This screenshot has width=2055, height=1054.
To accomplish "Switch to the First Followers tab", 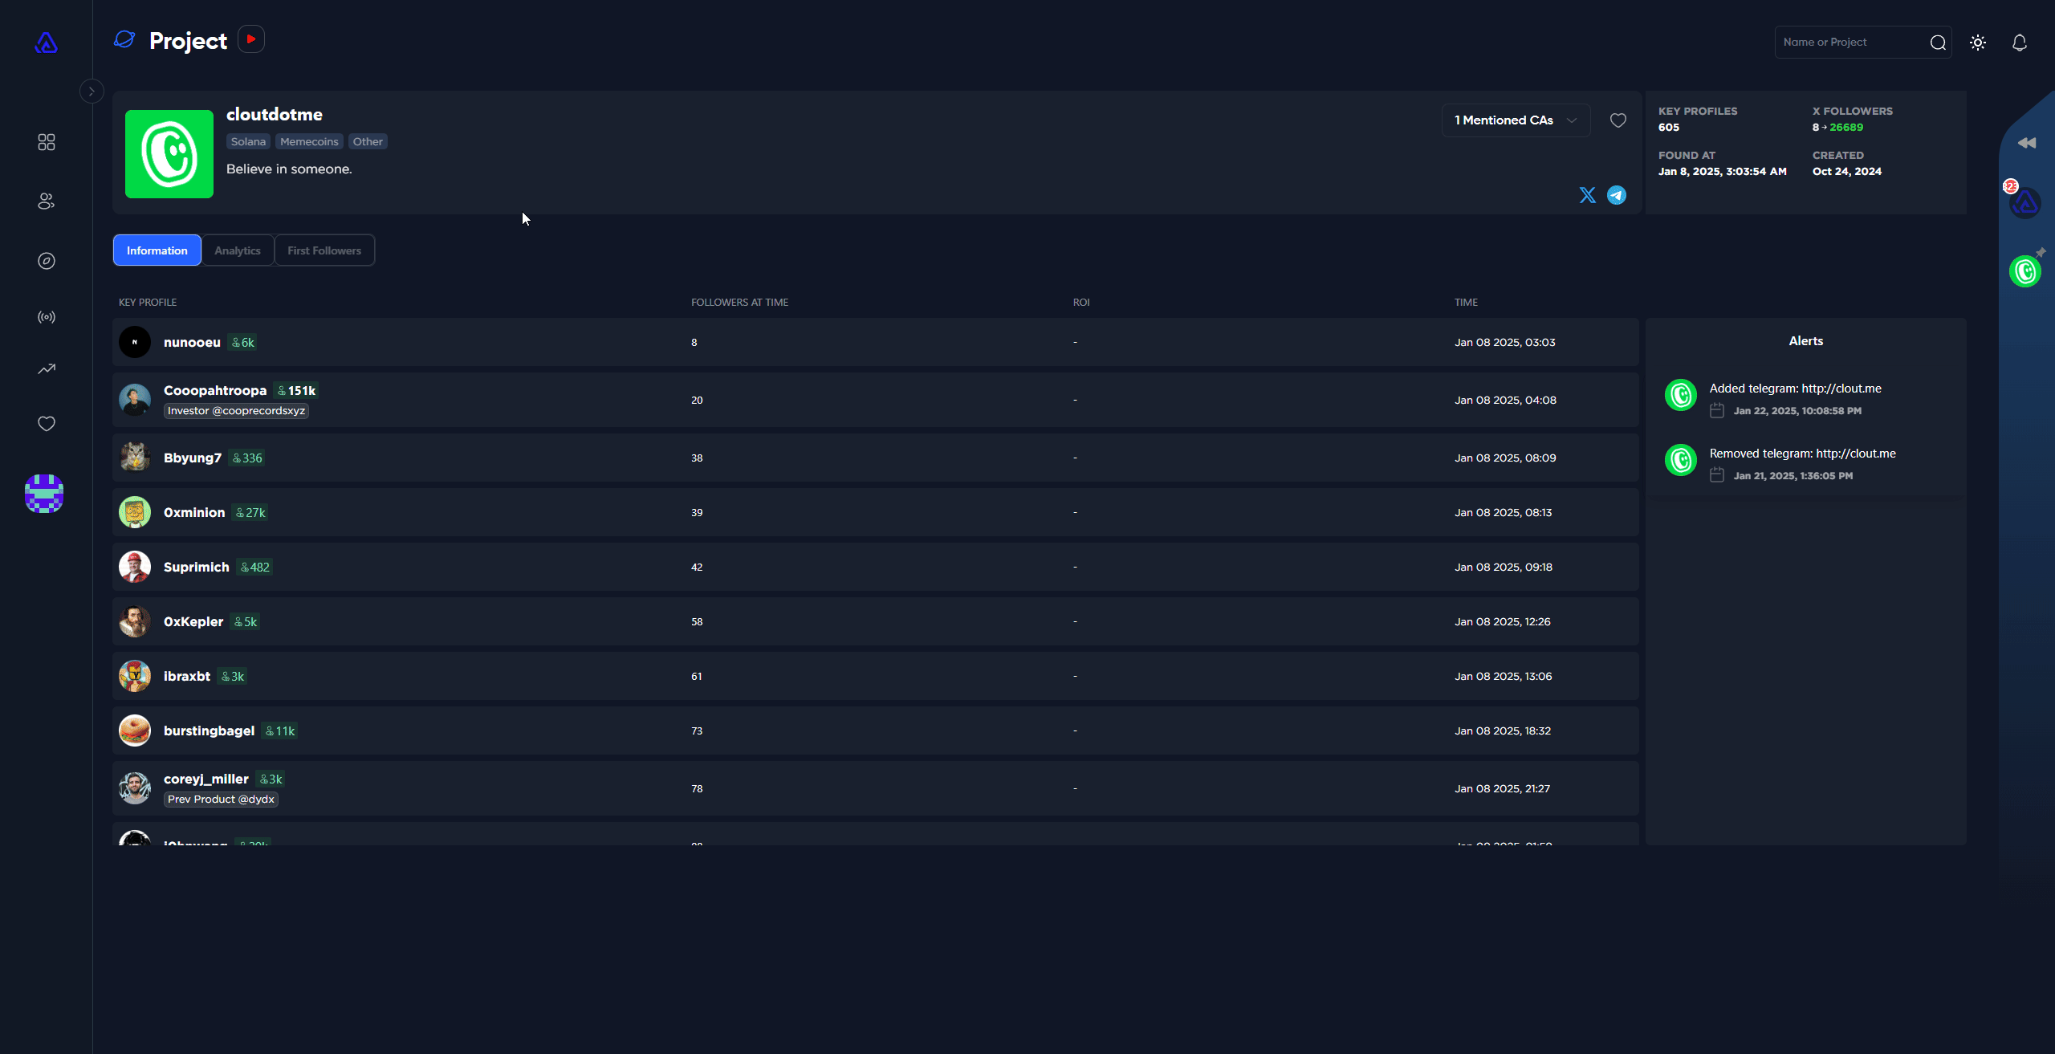I will (x=324, y=250).
